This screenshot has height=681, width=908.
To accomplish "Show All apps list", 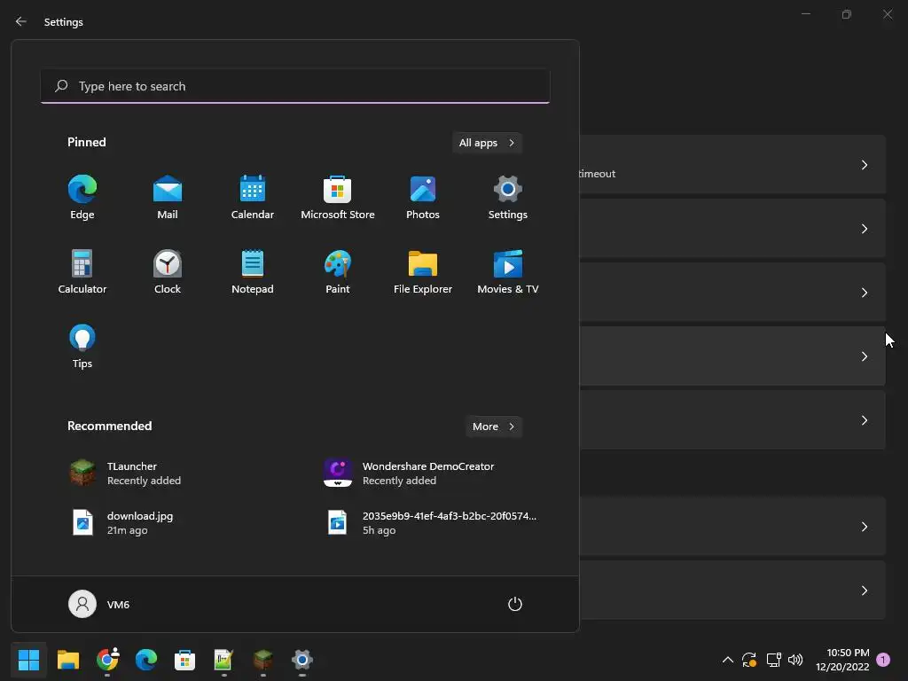I will point(487,143).
